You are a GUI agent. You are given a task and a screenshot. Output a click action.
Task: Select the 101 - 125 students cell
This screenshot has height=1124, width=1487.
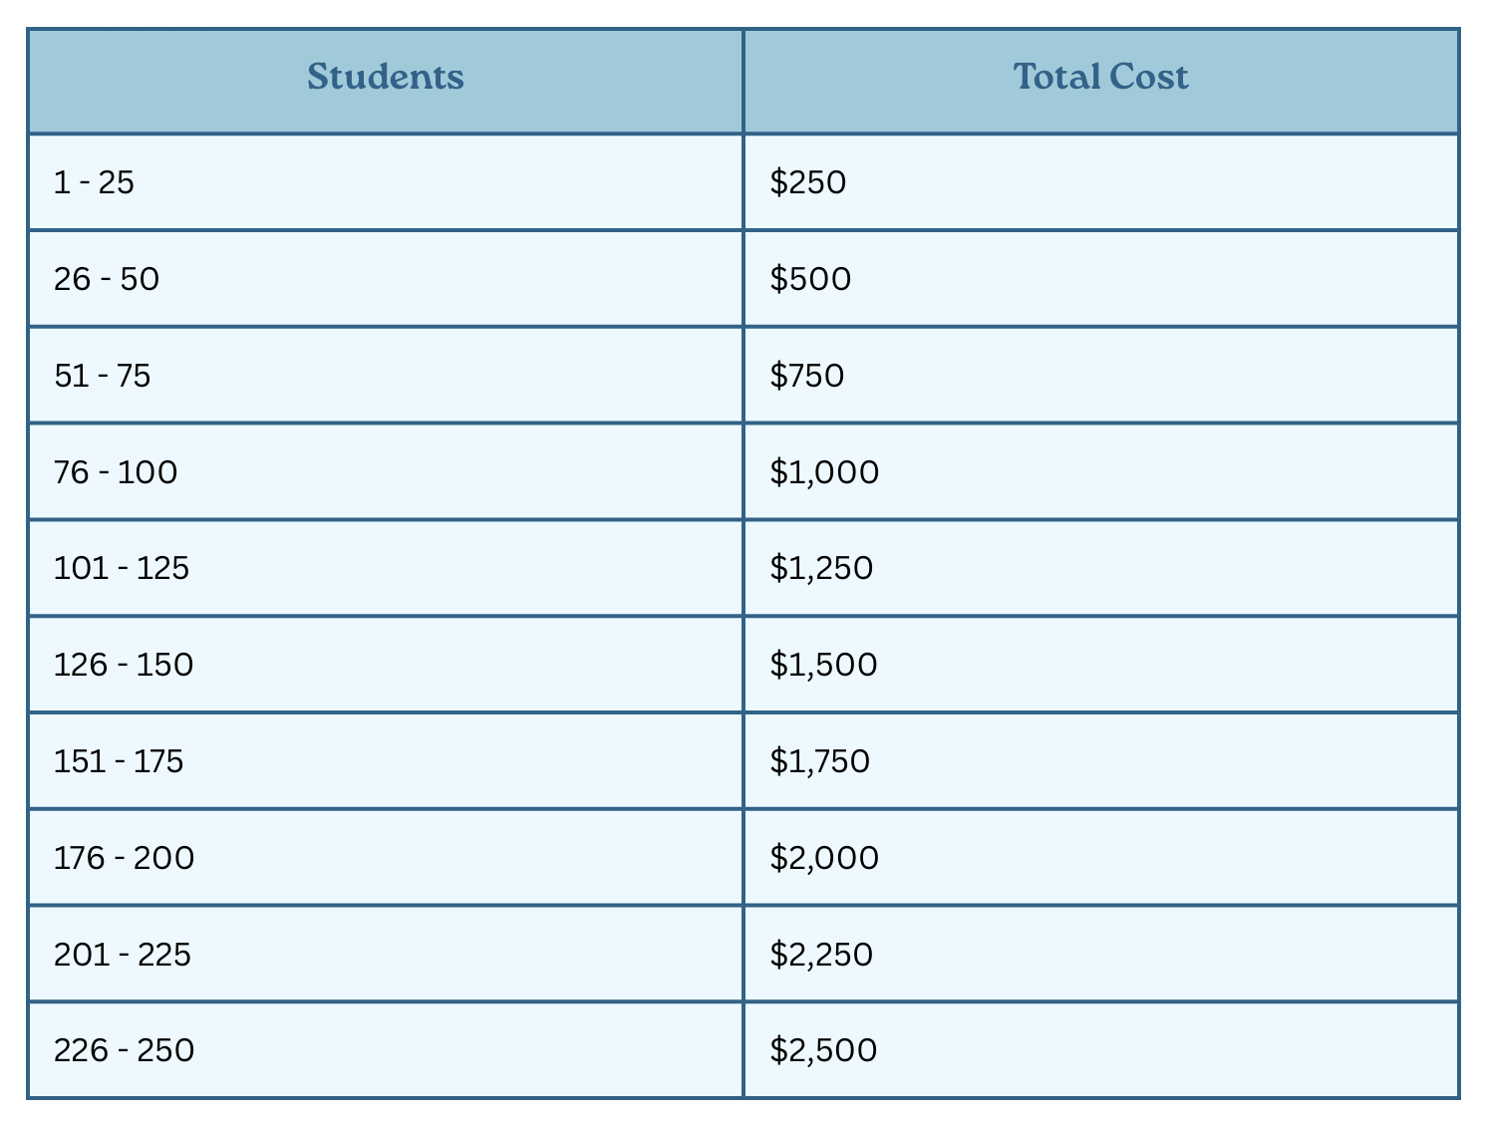click(x=386, y=568)
